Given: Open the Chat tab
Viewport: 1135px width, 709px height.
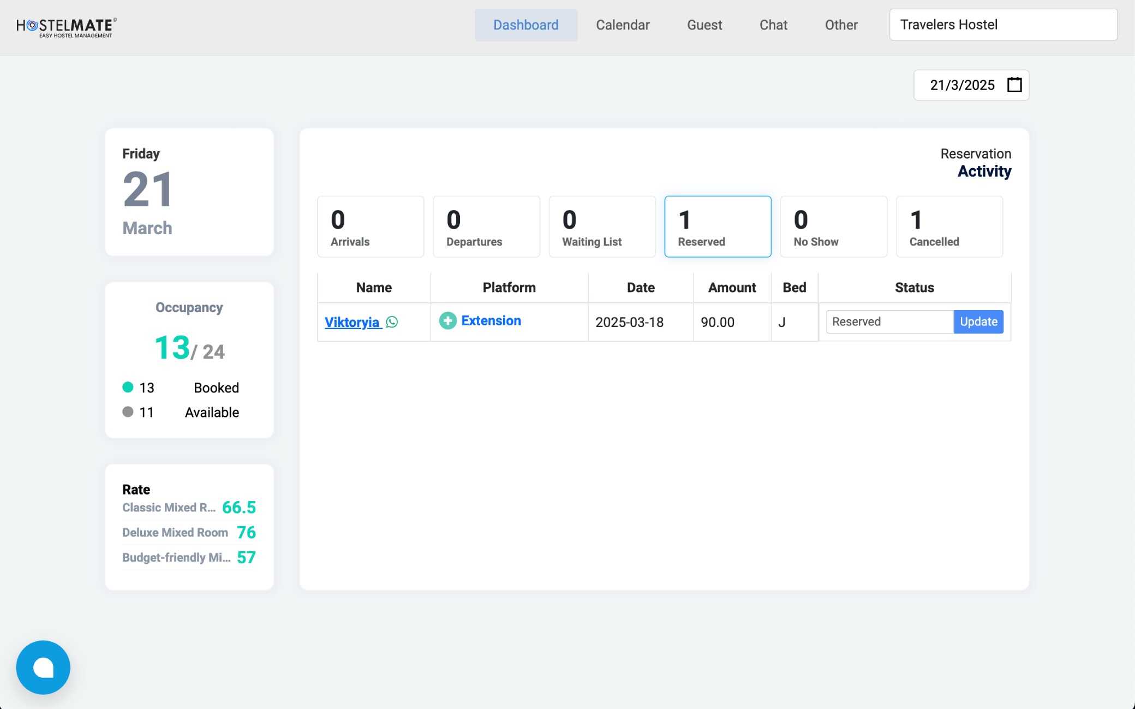Looking at the screenshot, I should point(773,25).
